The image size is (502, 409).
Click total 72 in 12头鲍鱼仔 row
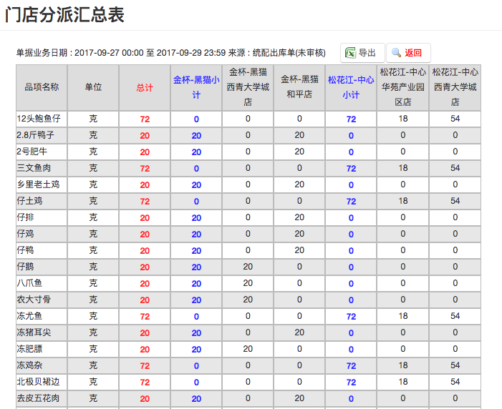tap(145, 119)
